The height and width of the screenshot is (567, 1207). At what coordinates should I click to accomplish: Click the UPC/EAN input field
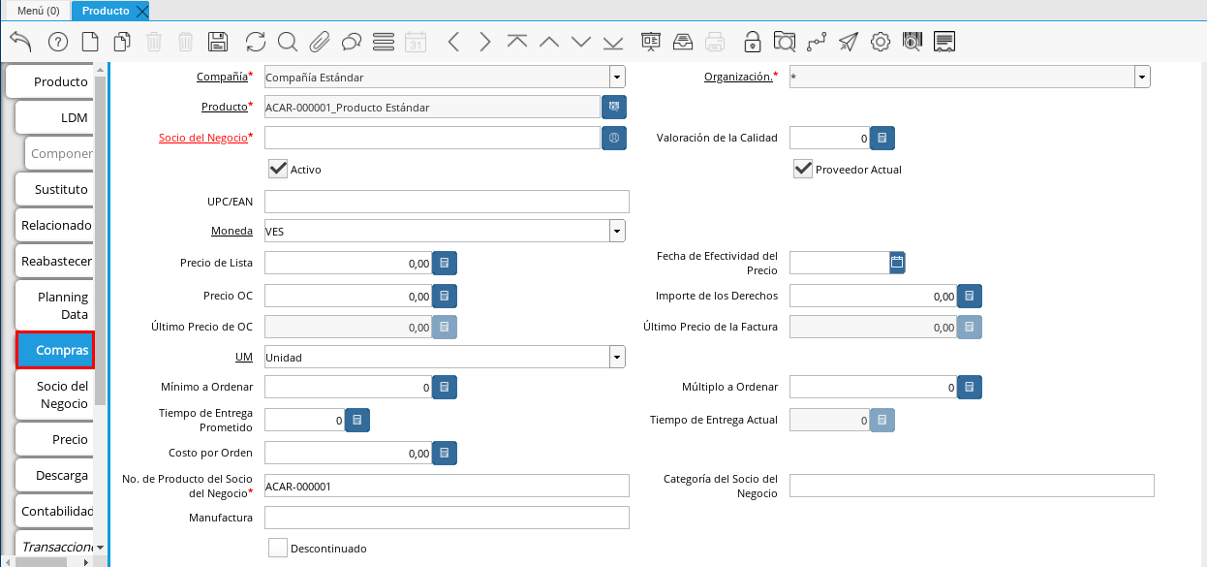(447, 202)
